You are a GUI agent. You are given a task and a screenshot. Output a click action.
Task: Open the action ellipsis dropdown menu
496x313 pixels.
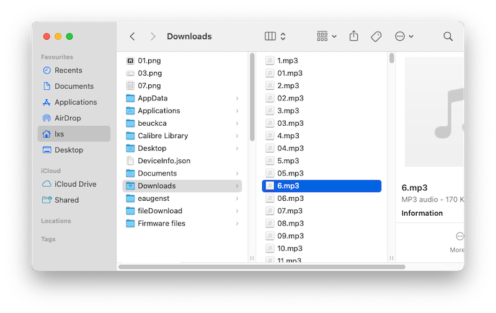(404, 37)
